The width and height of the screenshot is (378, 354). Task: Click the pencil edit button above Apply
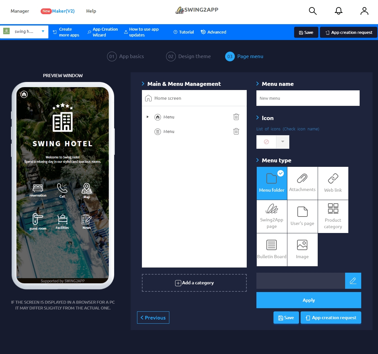[x=353, y=281]
